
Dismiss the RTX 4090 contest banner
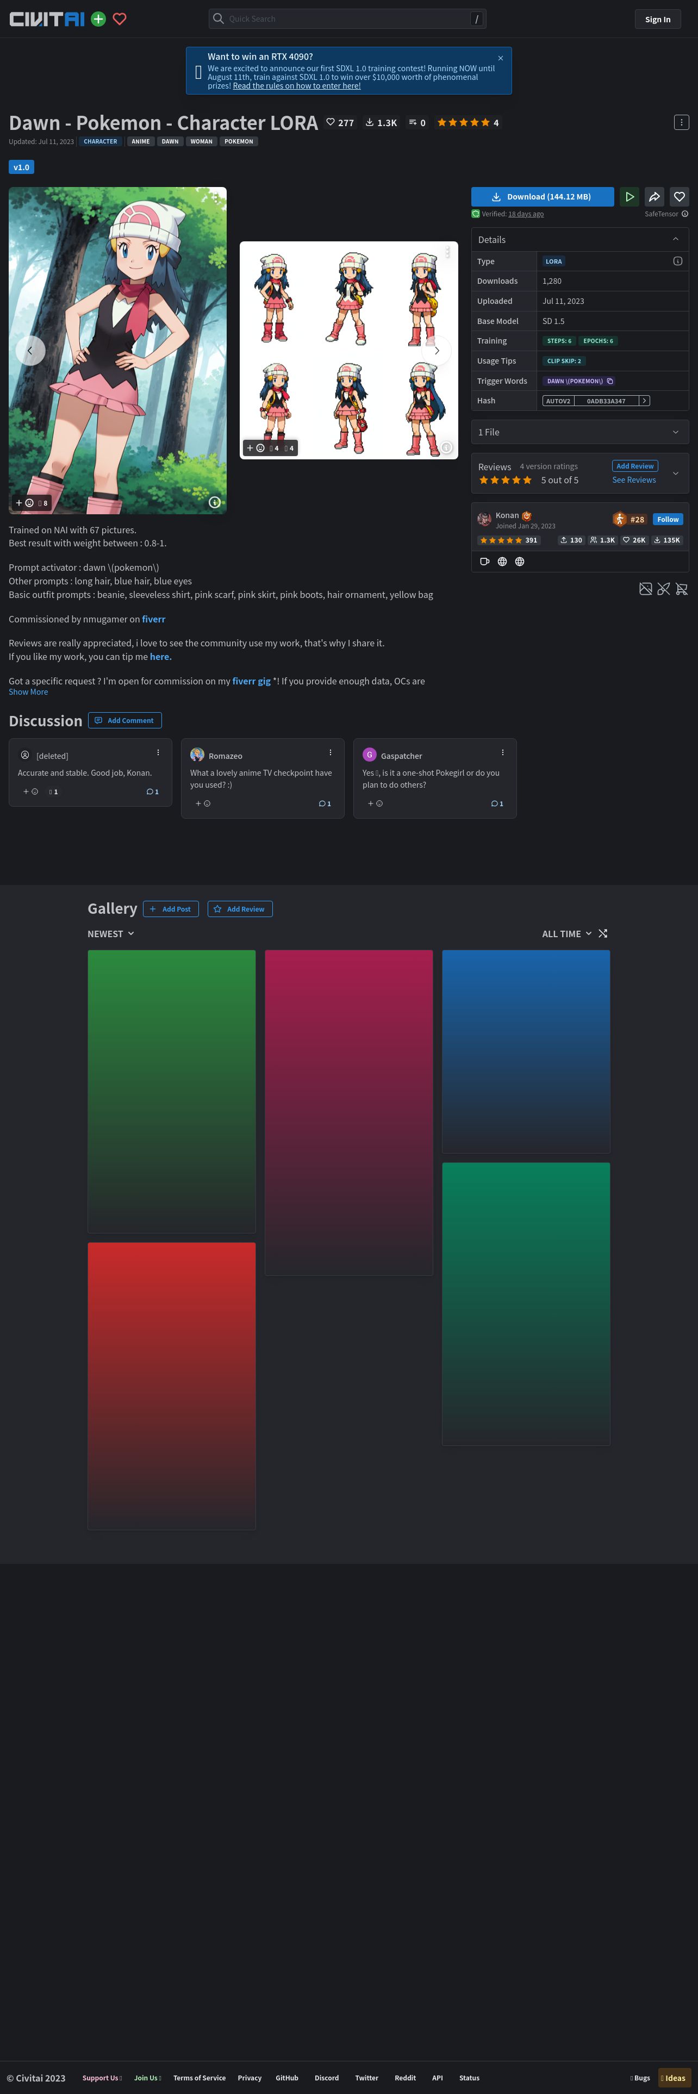click(x=501, y=58)
